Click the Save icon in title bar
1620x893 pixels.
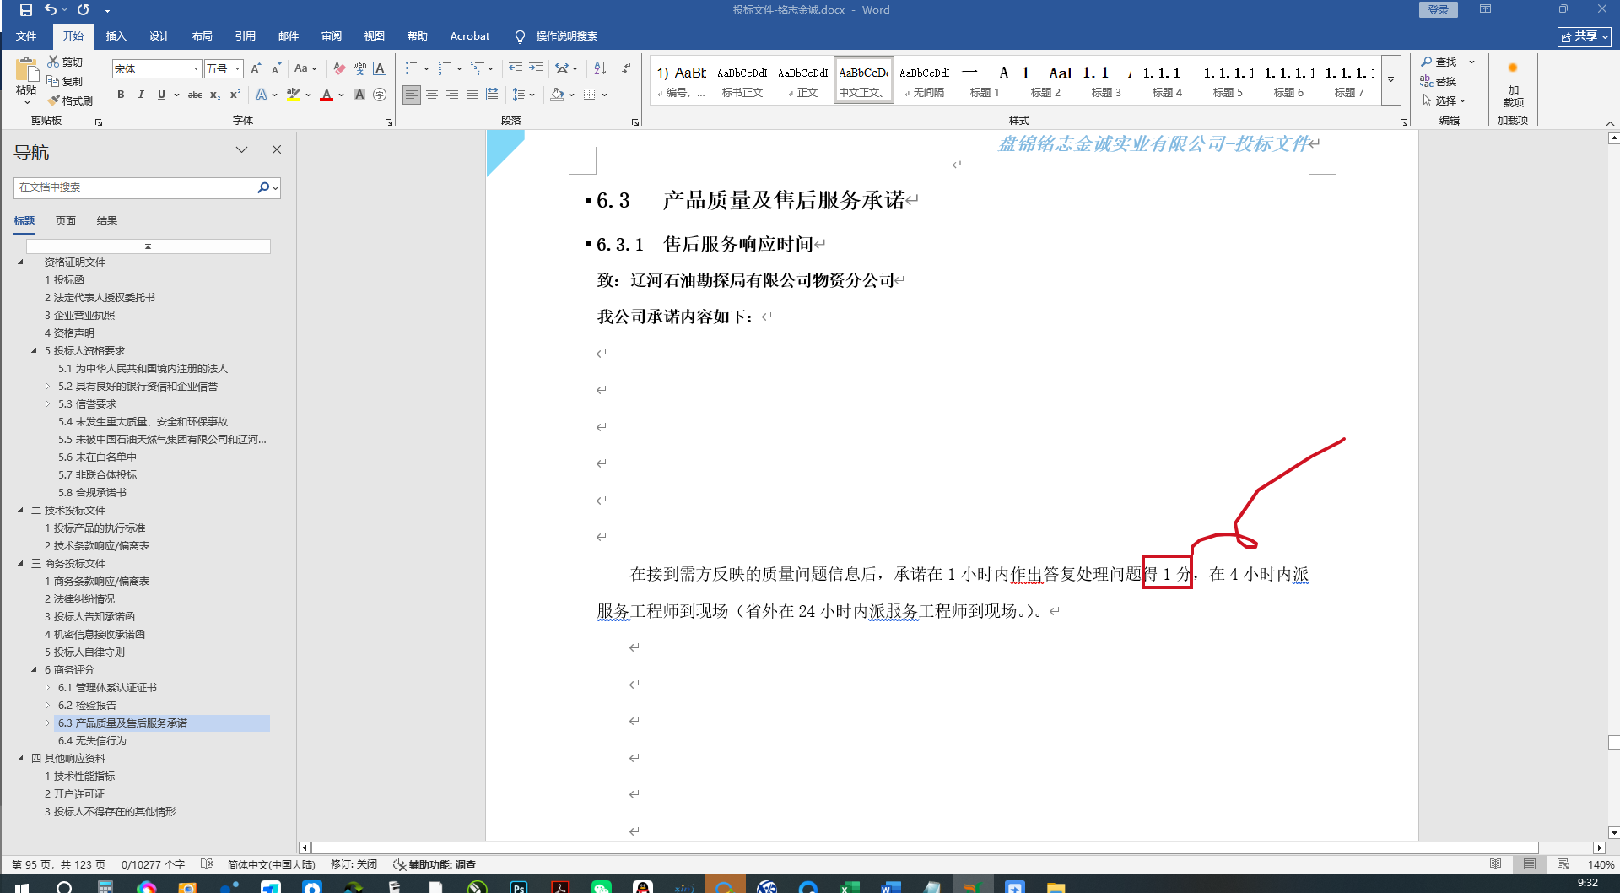point(25,10)
